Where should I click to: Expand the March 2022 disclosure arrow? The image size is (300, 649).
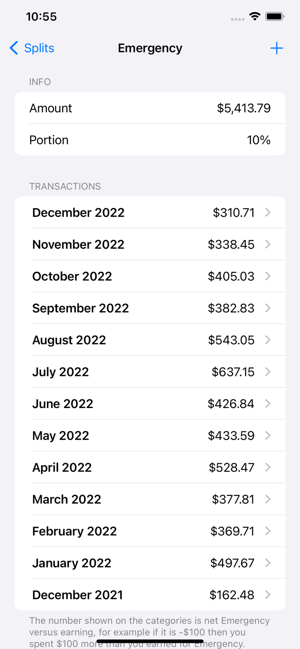(268, 499)
